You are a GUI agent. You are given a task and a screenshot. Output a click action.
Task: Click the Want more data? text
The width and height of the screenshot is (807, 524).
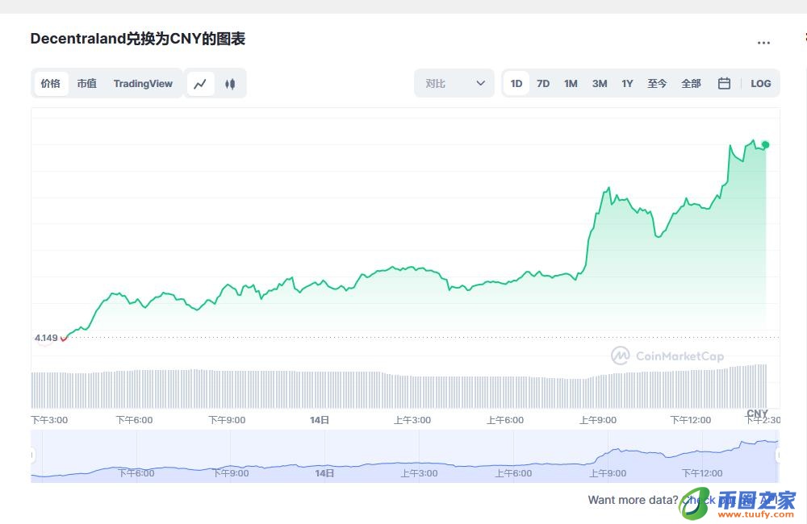pos(633,500)
